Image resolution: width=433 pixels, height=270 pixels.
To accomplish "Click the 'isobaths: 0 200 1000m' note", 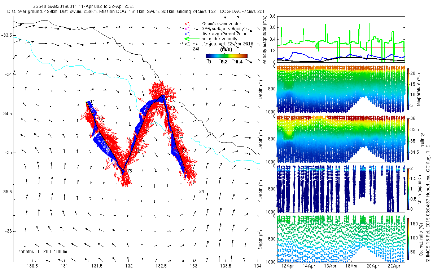I will (x=42, y=252).
